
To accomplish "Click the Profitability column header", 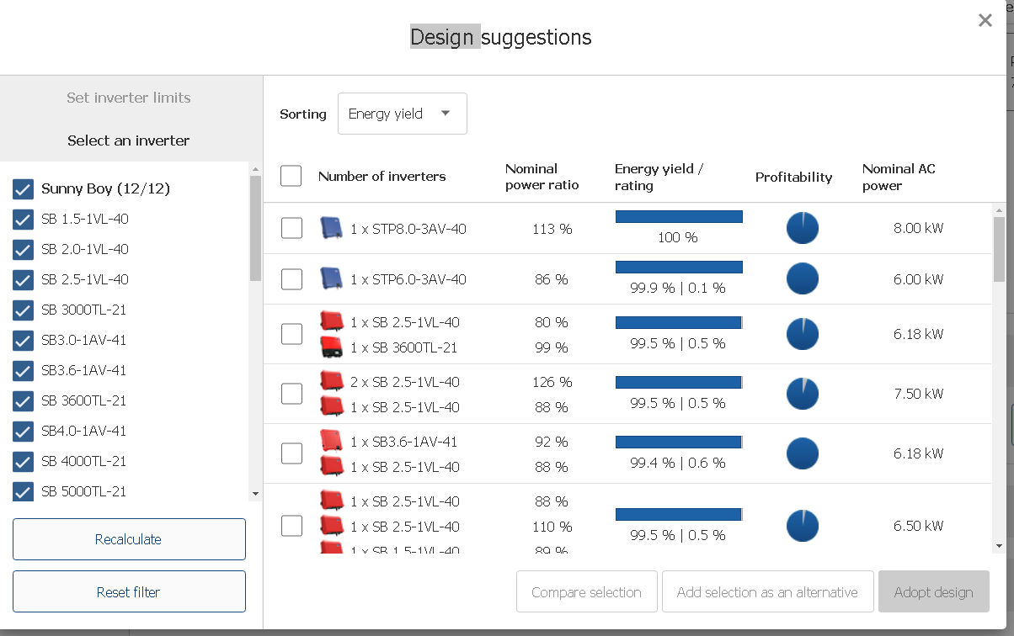I will click(x=793, y=178).
